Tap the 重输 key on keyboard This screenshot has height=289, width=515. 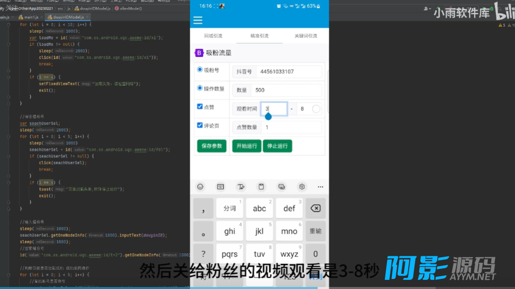click(x=315, y=231)
